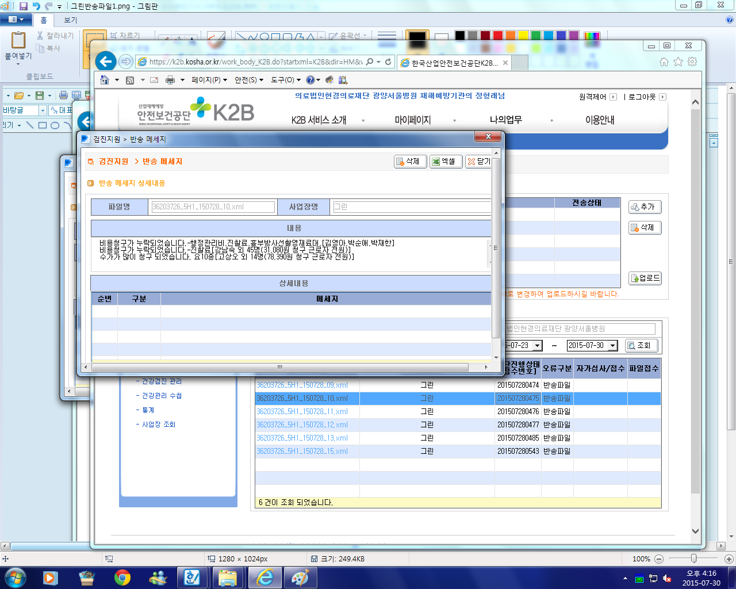Screen dimensions: 736x589
Task: Open the end date 2015-07-30 dropdown
Action: [x=613, y=346]
